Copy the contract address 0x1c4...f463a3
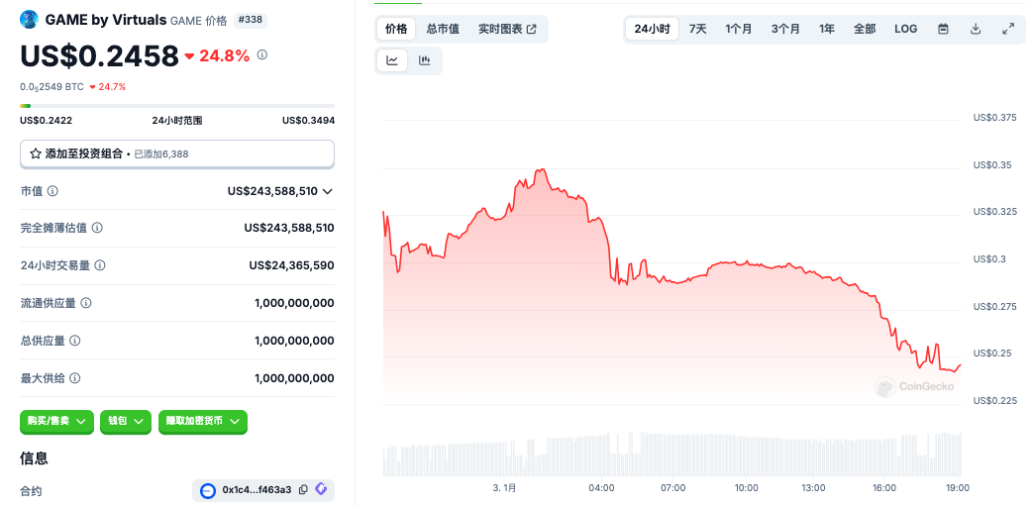The height and width of the screenshot is (506, 1032). 303,489
